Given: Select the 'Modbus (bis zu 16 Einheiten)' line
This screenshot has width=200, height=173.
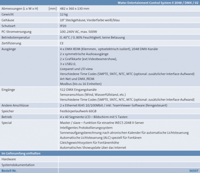Looking at the screenshot, I should [x=80, y=84].
